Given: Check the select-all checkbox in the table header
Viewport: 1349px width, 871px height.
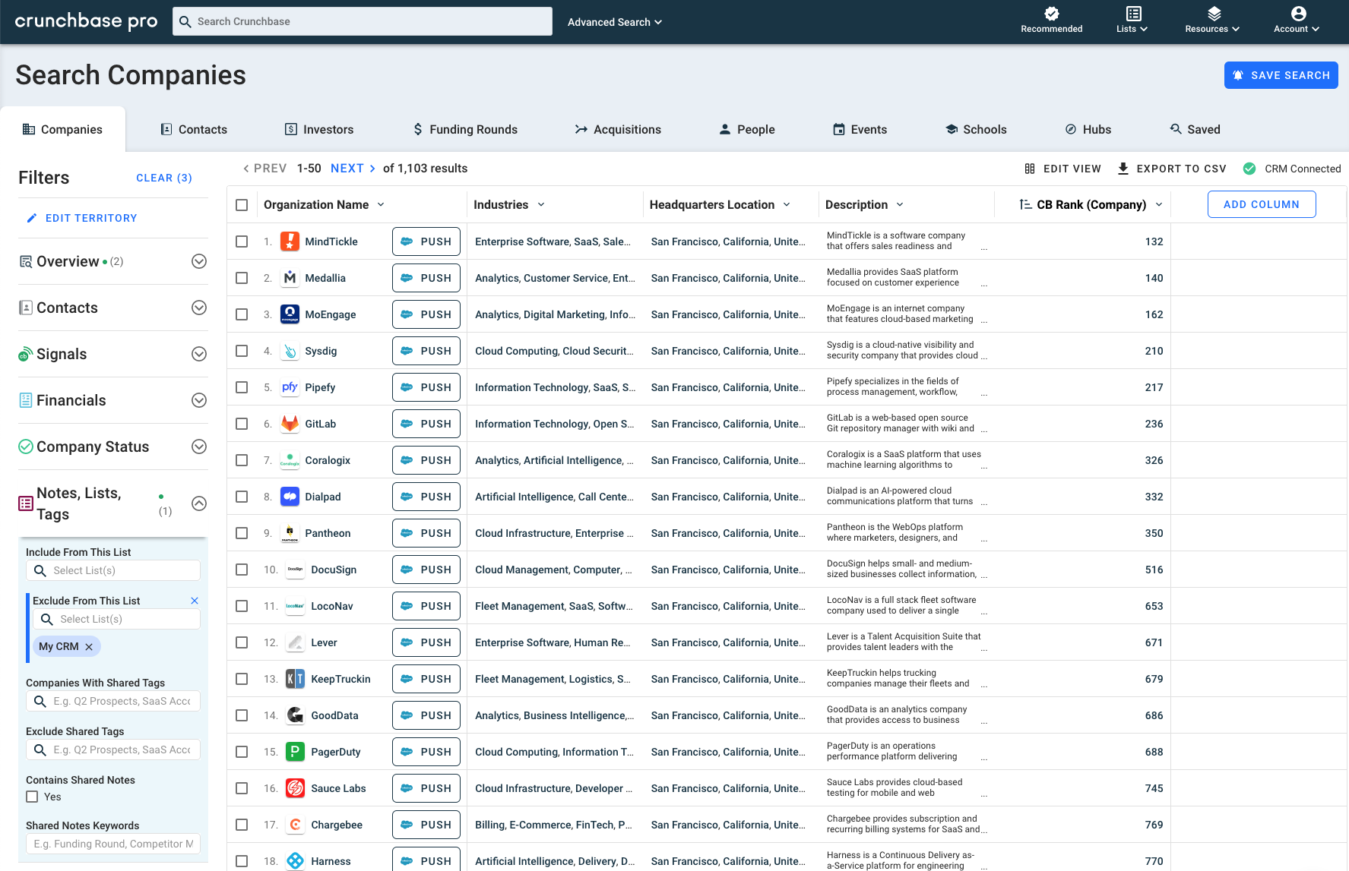Looking at the screenshot, I should click(242, 204).
